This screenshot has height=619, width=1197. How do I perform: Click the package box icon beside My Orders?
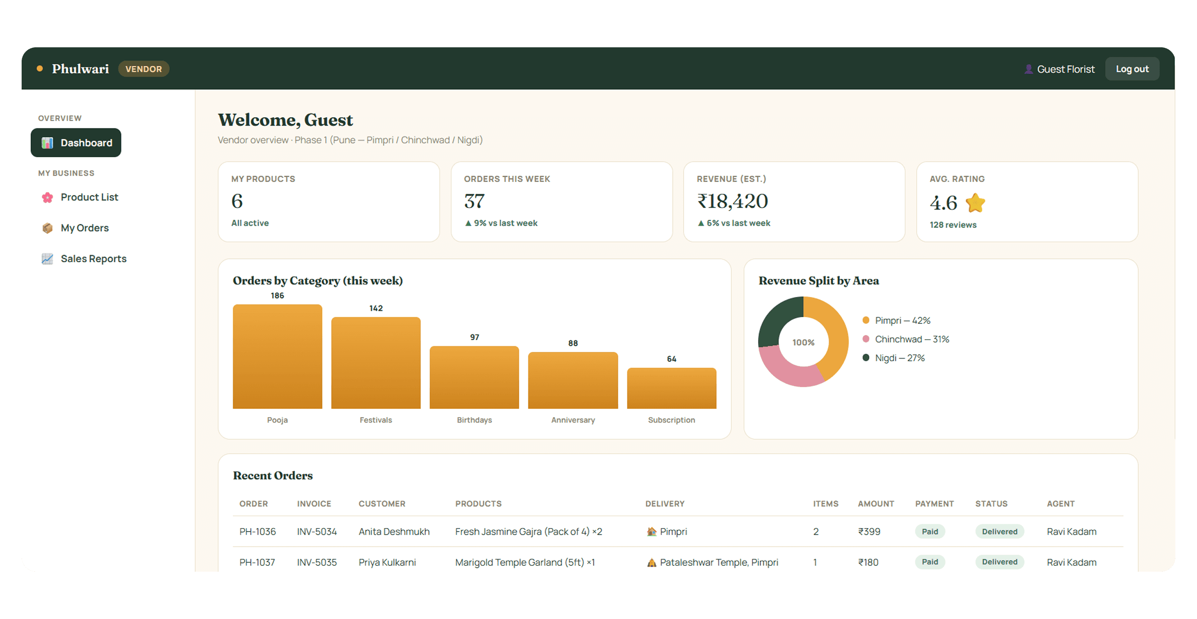(x=47, y=228)
